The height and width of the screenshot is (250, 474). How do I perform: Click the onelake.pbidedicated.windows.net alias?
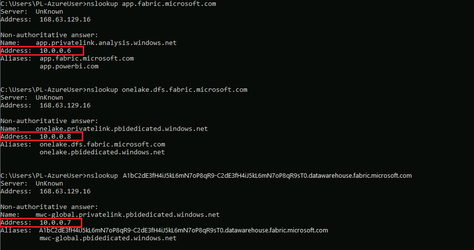pyautogui.click(x=102, y=152)
